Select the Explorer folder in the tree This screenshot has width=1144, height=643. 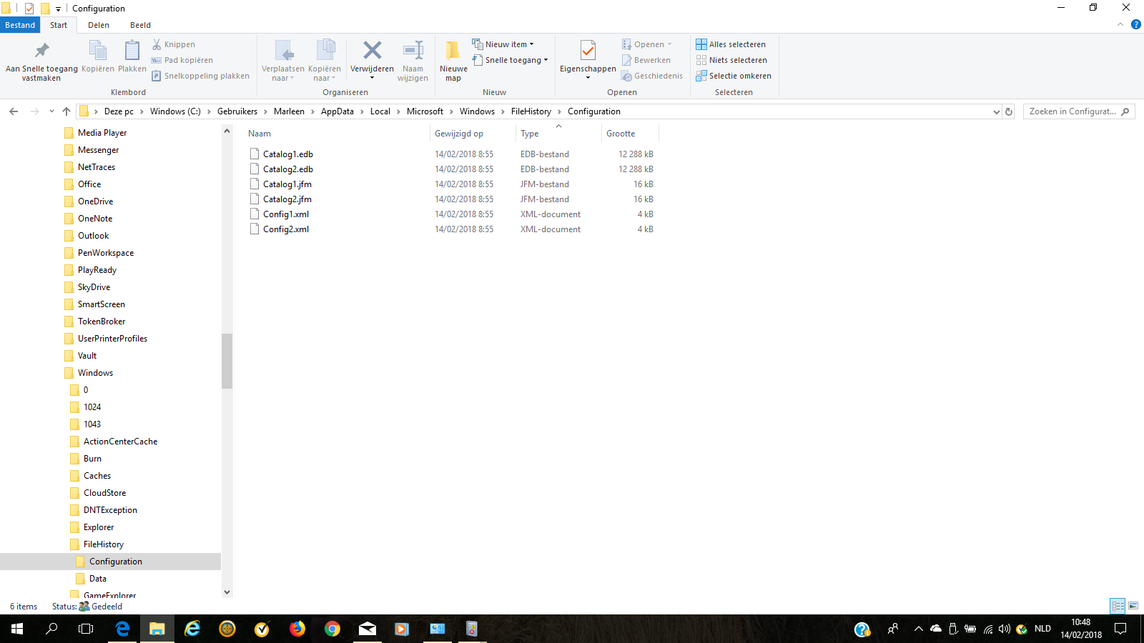tap(99, 527)
